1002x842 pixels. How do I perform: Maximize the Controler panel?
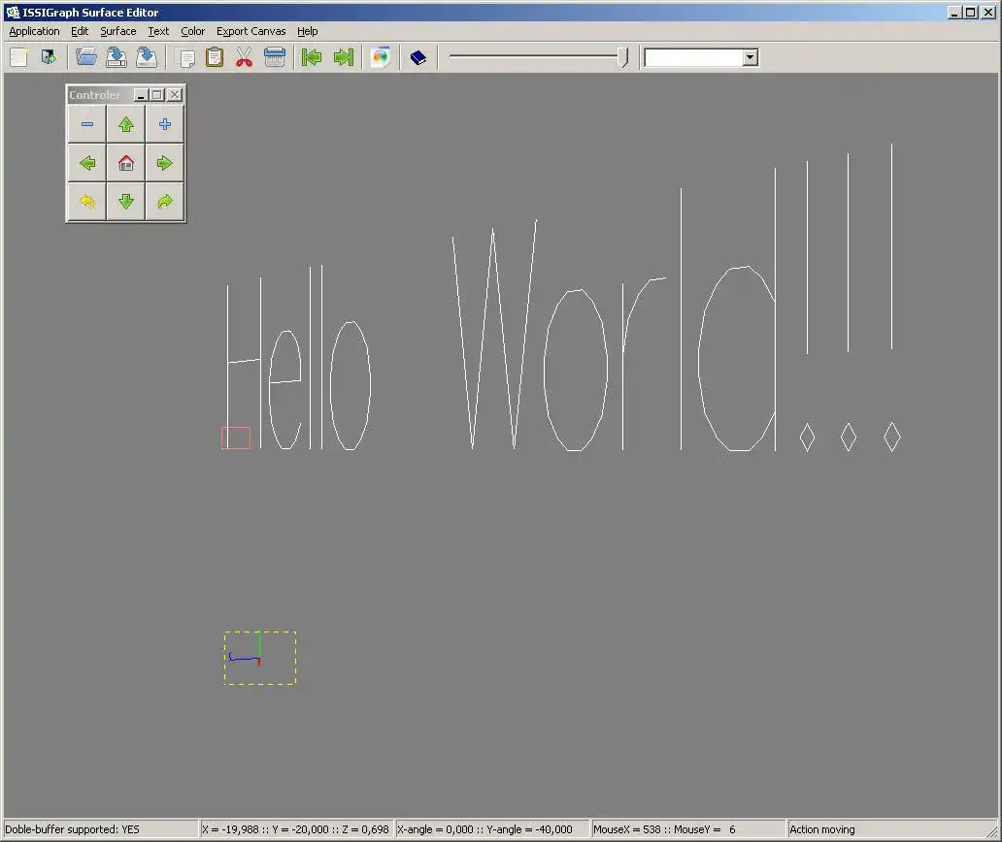(157, 95)
